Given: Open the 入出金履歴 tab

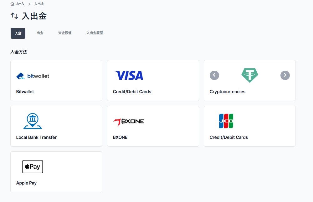Looking at the screenshot, I should coord(95,33).
